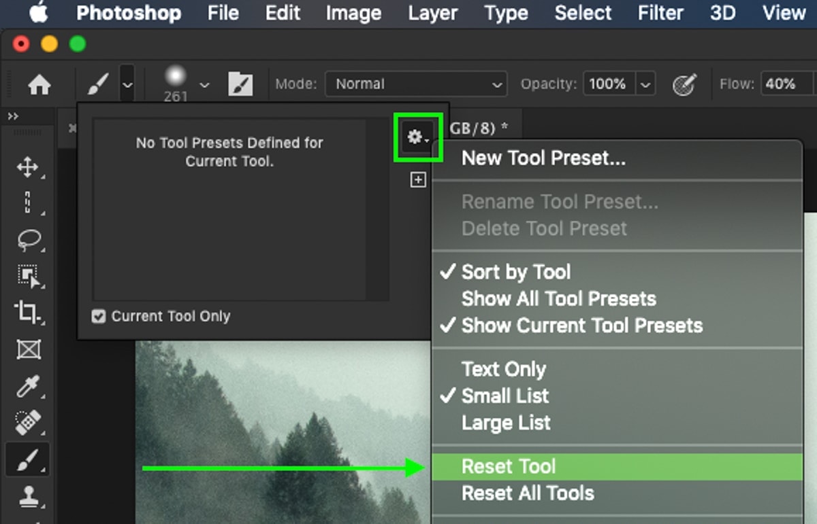Choose Reset Tool from menu
Screen dimensions: 817x524
coord(618,467)
